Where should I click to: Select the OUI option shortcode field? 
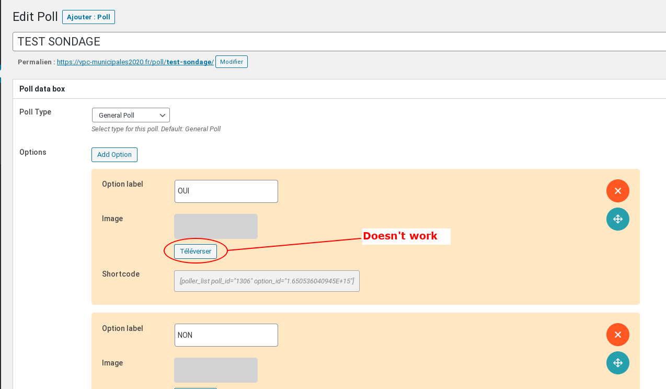267,281
